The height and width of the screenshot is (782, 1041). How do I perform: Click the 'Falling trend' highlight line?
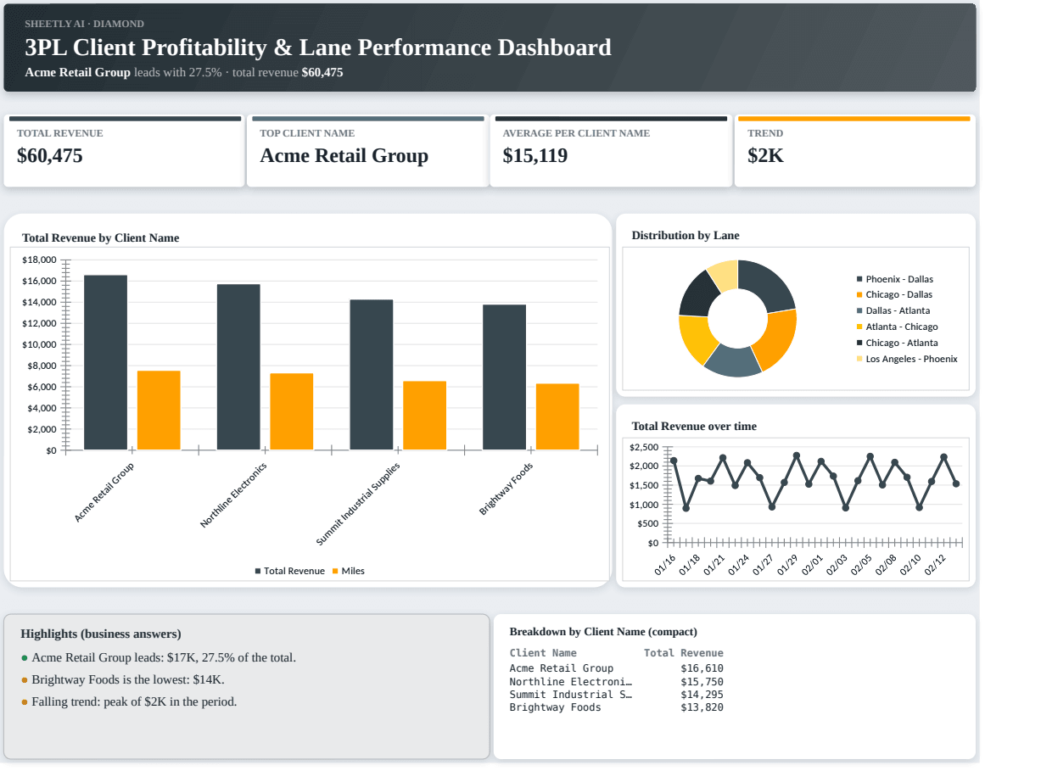pos(129,701)
